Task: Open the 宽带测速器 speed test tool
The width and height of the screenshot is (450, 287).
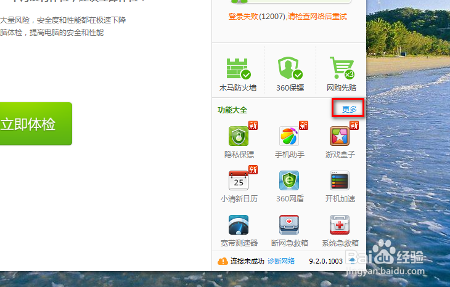Action: pyautogui.click(x=239, y=225)
